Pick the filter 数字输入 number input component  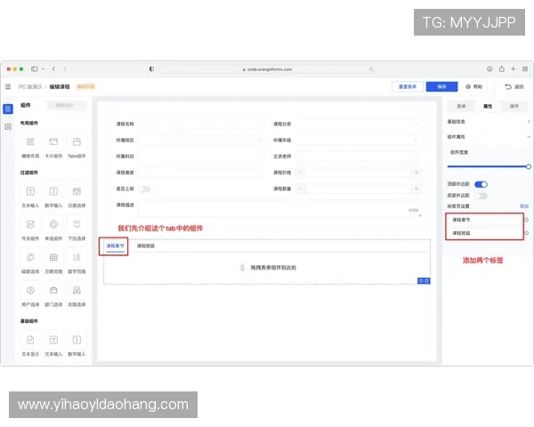[x=53, y=196]
